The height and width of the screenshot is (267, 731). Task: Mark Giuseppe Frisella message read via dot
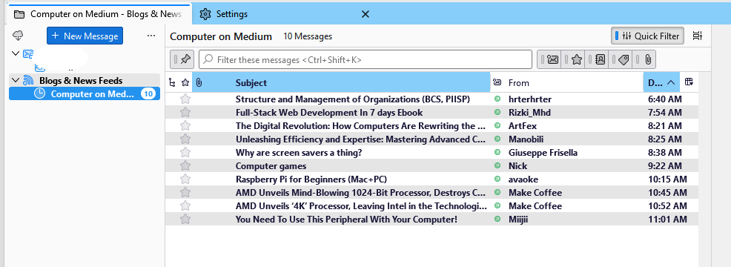497,153
